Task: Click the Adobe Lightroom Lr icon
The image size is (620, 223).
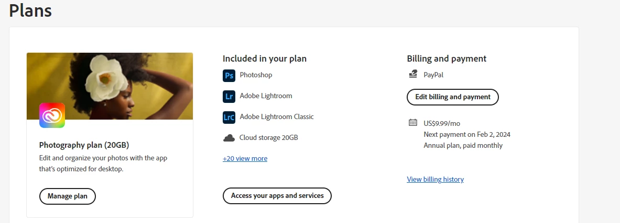Action: click(229, 96)
